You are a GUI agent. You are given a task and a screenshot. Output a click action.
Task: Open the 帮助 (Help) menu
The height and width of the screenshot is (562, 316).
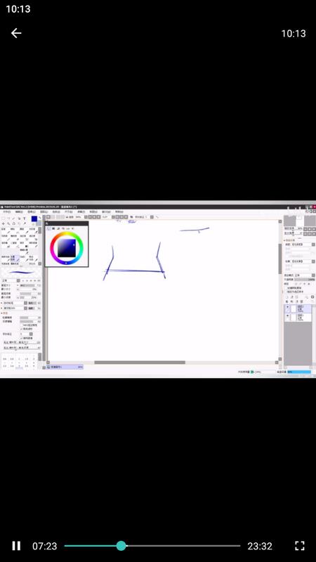[119, 212]
